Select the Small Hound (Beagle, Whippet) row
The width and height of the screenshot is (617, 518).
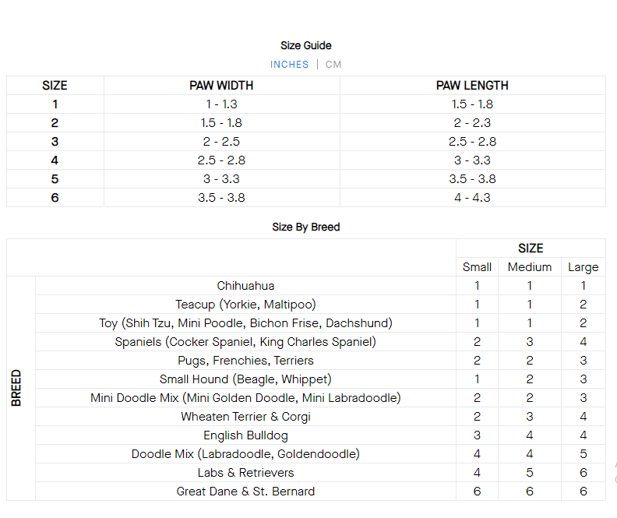point(245,379)
